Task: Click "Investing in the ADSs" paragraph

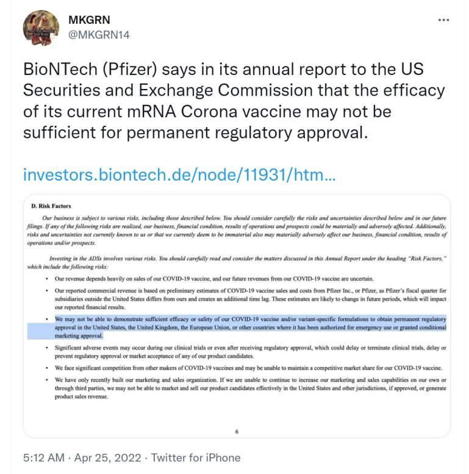Action: coord(237,262)
